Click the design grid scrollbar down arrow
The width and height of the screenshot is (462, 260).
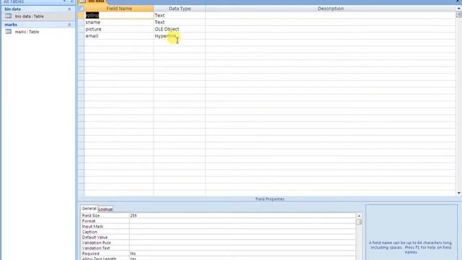click(459, 193)
